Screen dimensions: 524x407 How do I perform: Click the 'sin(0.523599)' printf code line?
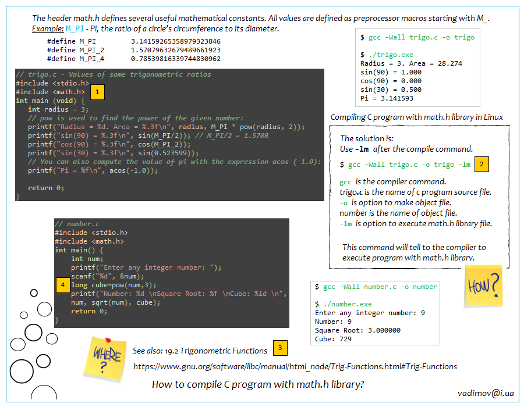coord(114,153)
